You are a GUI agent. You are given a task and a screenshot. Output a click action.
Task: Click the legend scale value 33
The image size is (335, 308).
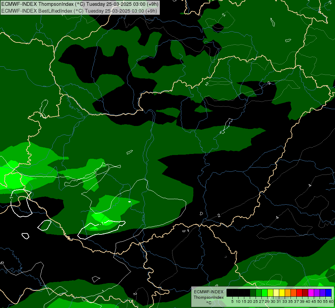pyautogui.click(x=285, y=301)
